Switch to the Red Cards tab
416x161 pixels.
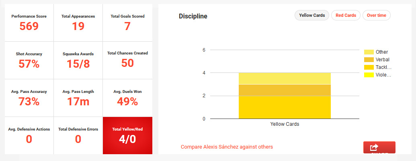tap(346, 15)
